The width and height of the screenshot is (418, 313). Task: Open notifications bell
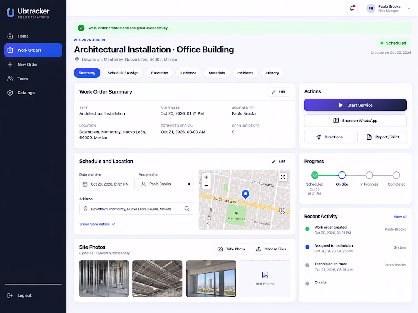[352, 8]
